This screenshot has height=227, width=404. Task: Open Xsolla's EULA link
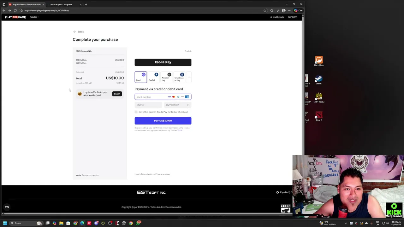pyautogui.click(x=180, y=131)
